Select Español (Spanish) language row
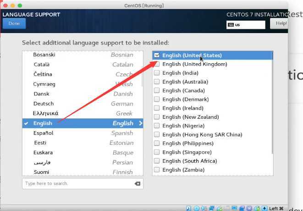The width and height of the screenshot is (303, 211). 83,133
